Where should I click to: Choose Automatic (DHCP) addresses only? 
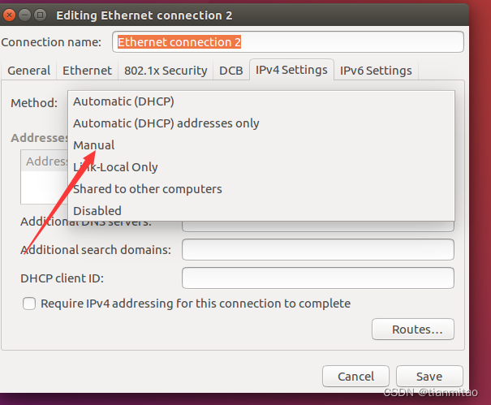point(166,123)
